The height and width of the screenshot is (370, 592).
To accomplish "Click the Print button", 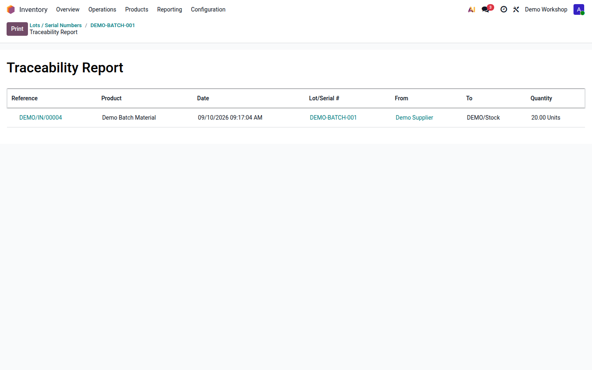I will point(17,29).
